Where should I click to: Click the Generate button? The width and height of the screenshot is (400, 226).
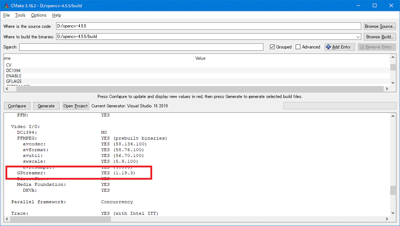point(46,106)
